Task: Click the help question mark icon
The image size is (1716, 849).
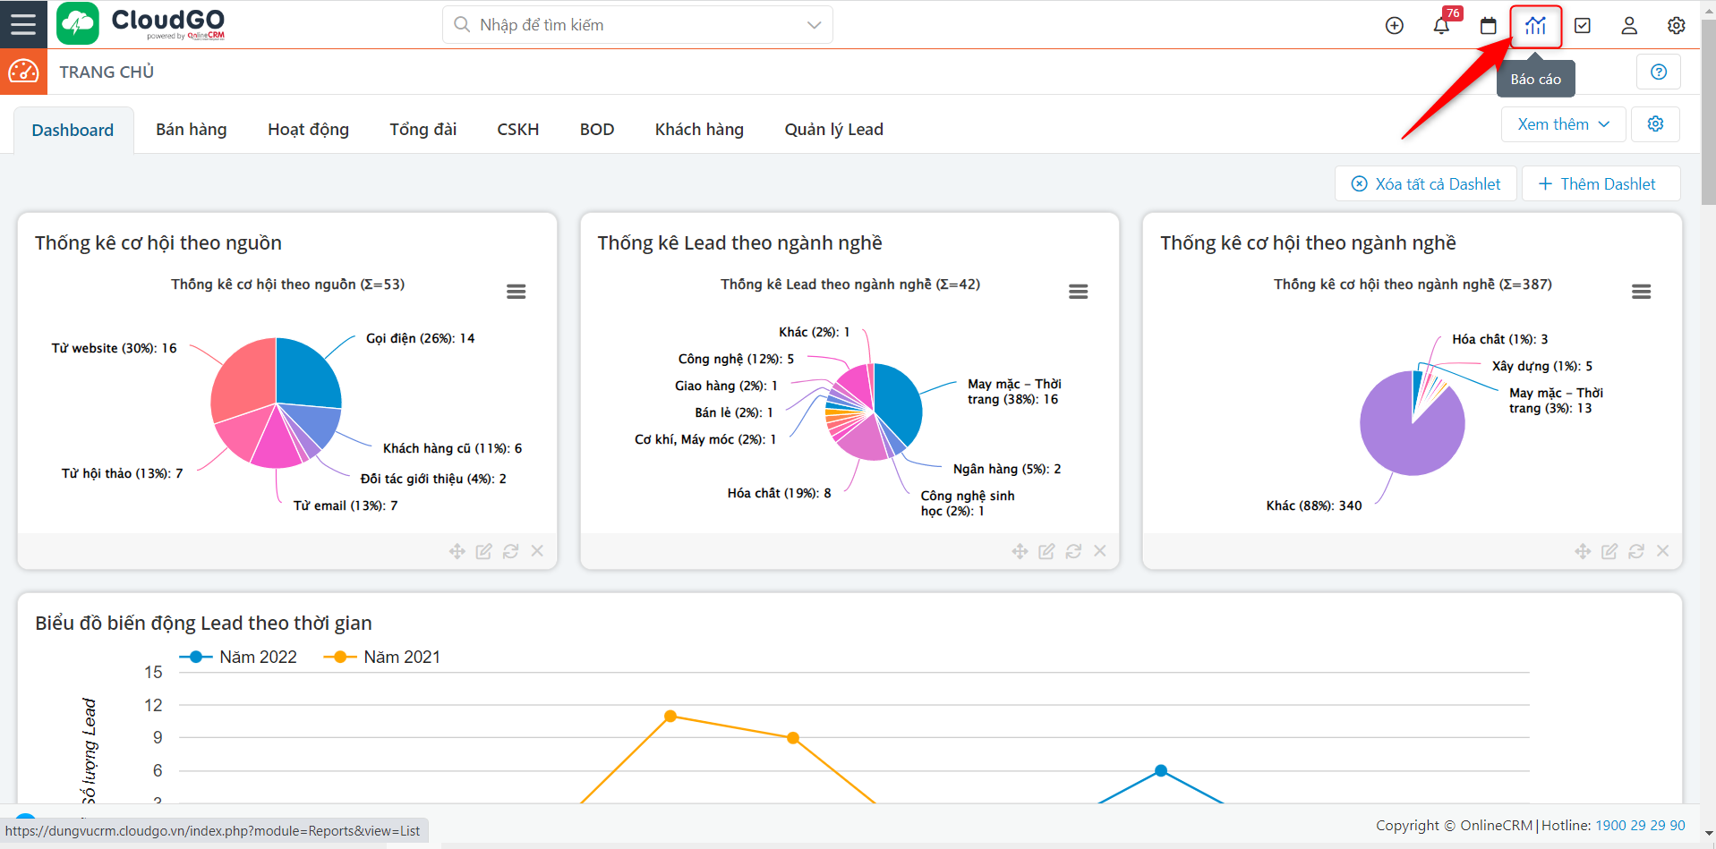Action: tap(1658, 72)
